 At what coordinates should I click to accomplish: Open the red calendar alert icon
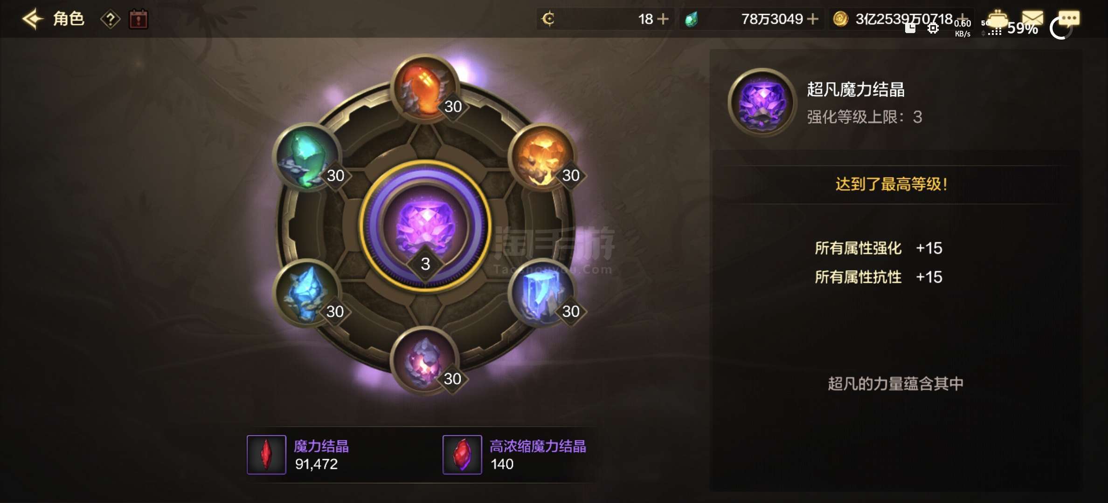138,20
